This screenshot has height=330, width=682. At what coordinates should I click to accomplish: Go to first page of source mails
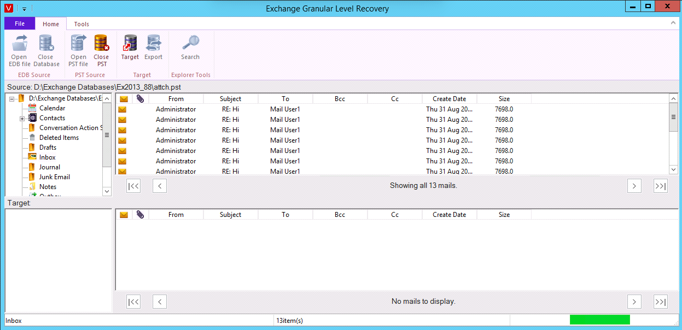[x=133, y=186]
